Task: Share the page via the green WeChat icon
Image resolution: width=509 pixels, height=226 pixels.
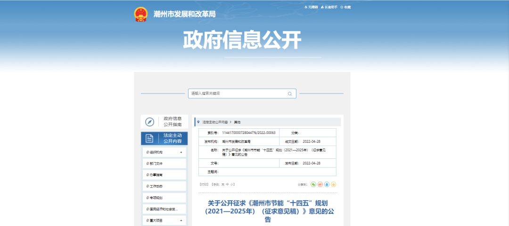Action: coord(313,184)
